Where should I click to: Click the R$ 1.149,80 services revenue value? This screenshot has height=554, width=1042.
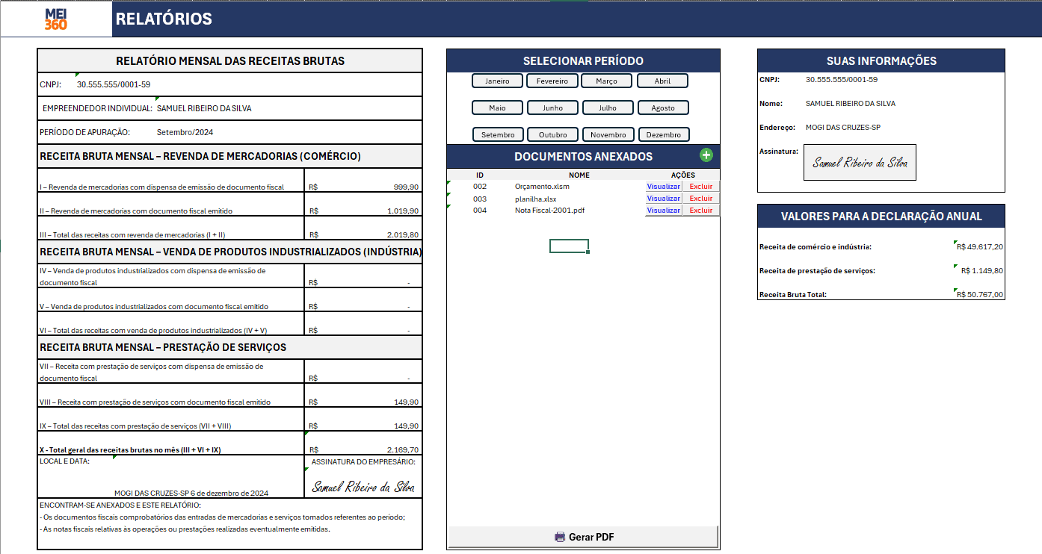point(982,270)
